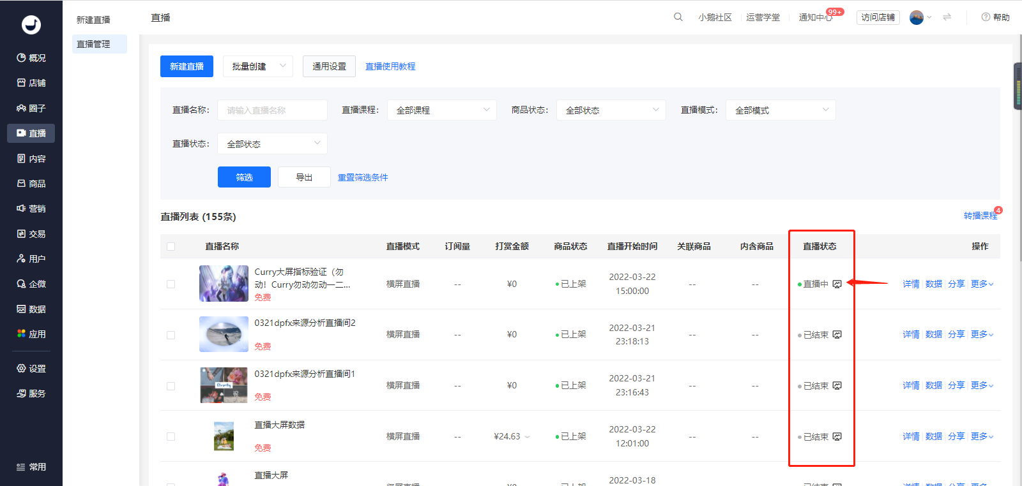Open big-screen icon for Curry大屏指标验证 row
The width and height of the screenshot is (1022, 486).
pyautogui.click(x=837, y=284)
